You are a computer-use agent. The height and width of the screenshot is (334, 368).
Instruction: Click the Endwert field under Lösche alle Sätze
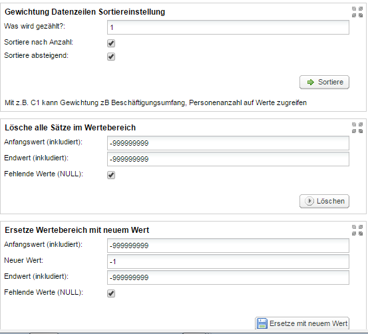(228, 159)
